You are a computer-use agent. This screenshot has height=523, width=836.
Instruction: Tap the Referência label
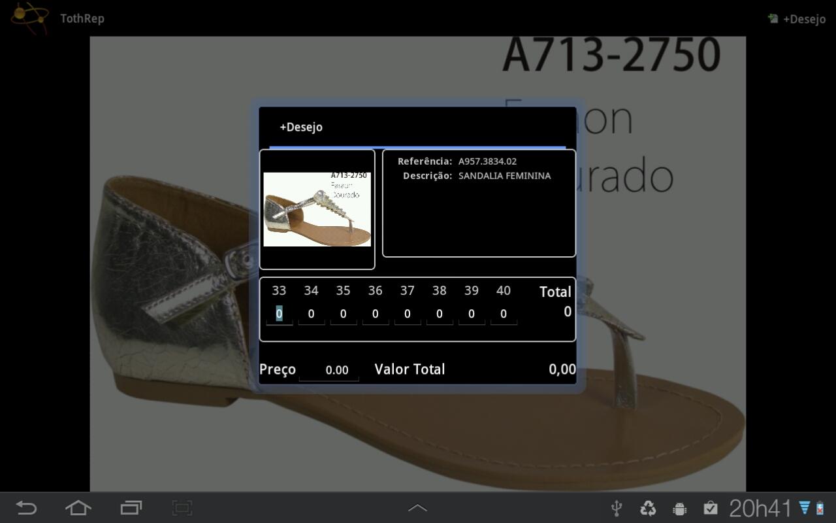point(425,161)
